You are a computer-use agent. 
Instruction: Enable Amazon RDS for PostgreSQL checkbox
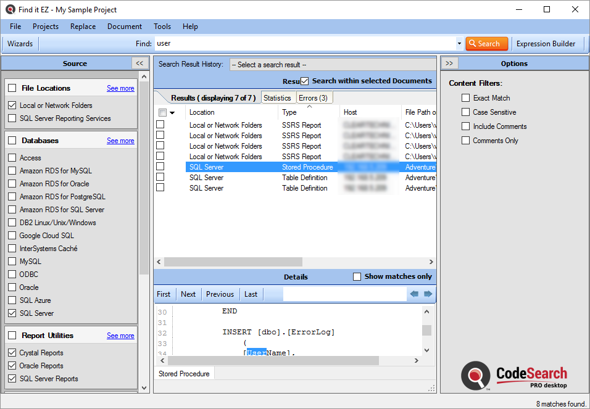pos(12,196)
